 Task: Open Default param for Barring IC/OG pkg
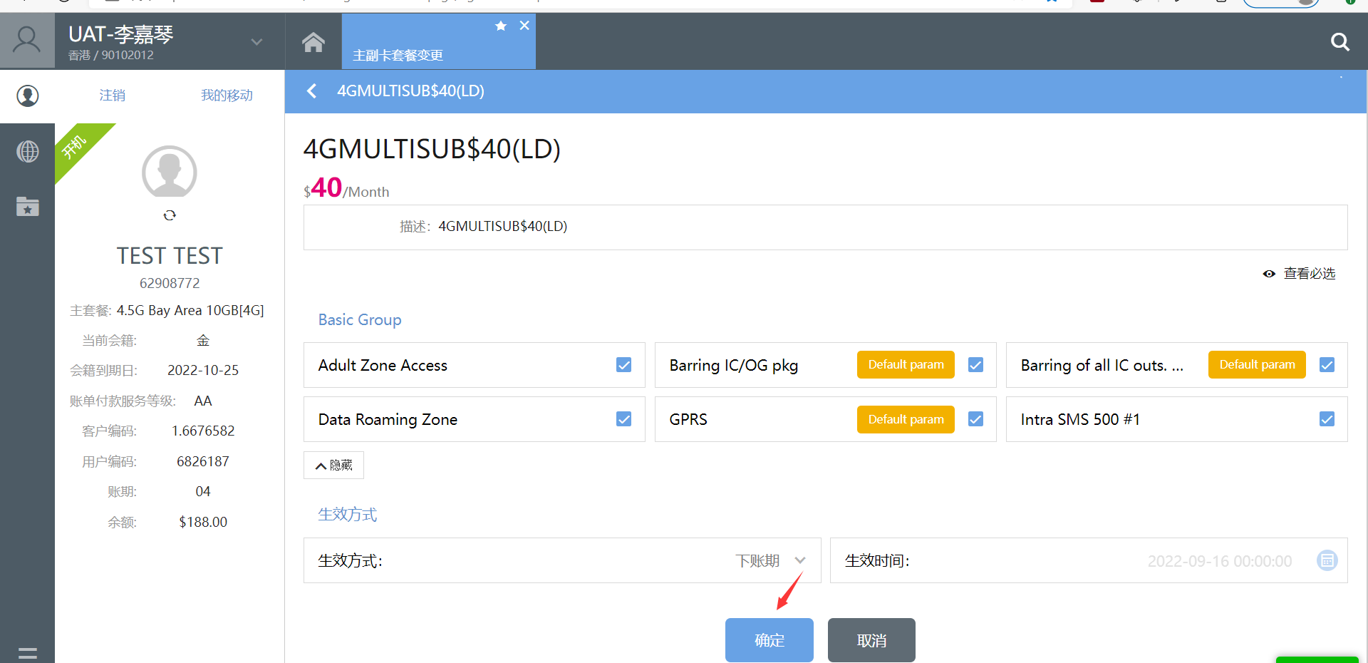906,365
